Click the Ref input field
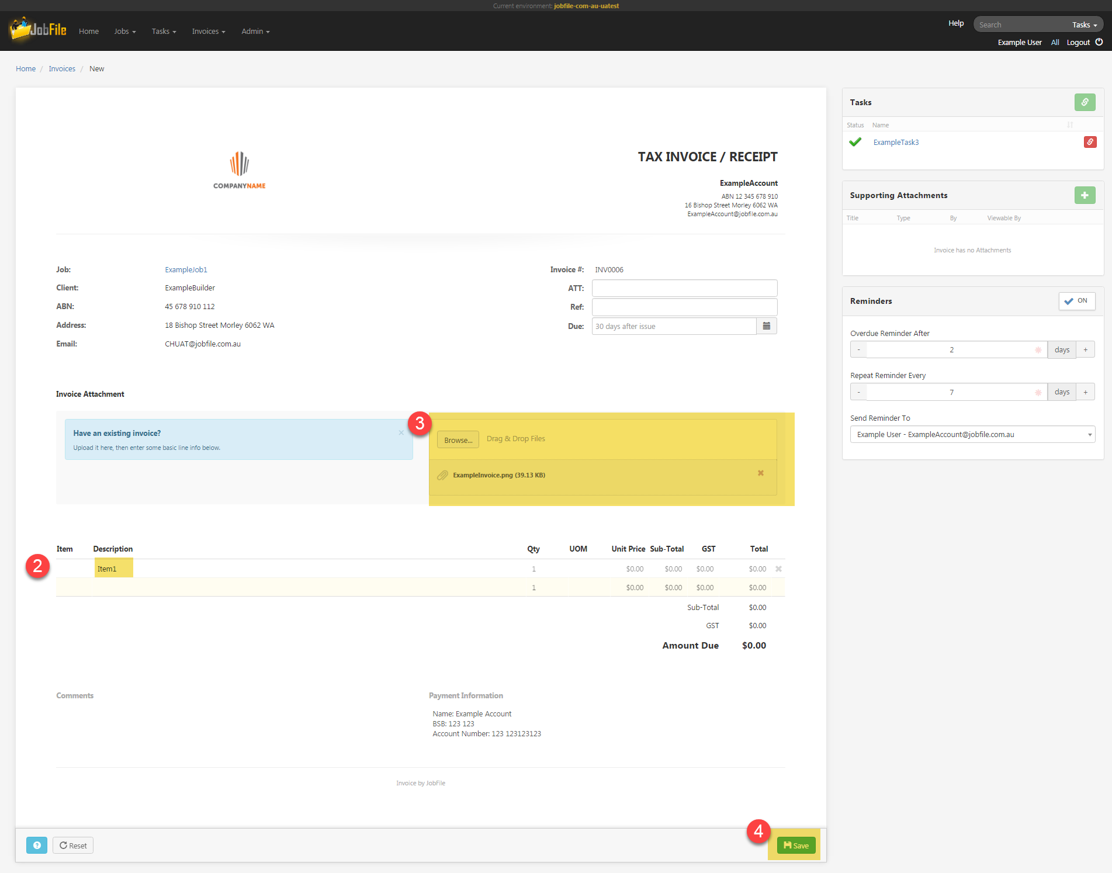The height and width of the screenshot is (873, 1112). click(684, 307)
